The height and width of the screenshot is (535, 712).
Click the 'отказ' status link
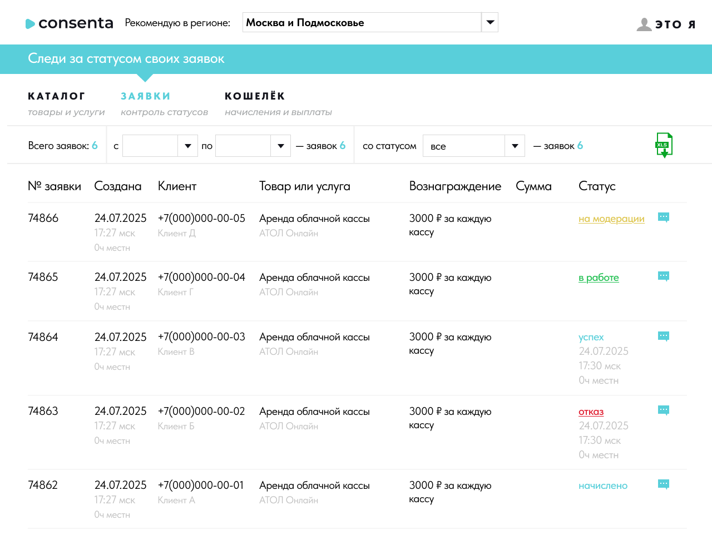click(x=591, y=412)
